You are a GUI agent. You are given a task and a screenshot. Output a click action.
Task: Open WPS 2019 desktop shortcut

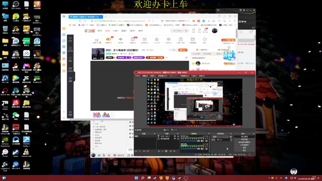[x=16, y=165]
